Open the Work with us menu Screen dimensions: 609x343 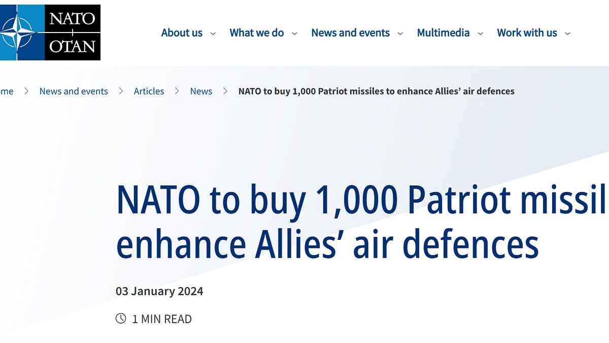(x=527, y=33)
